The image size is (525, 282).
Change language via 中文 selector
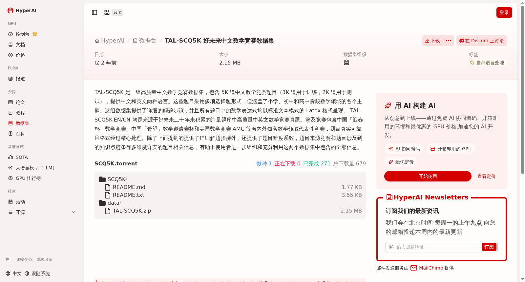coord(13,273)
